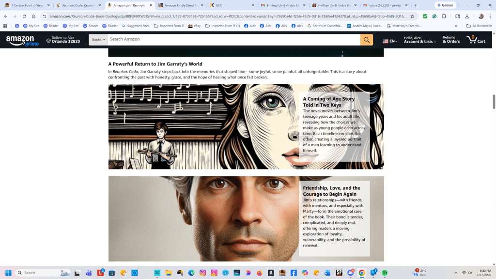The height and width of the screenshot is (279, 496).
Task: Bookmark this page with the star icon
Action: [x=412, y=16]
